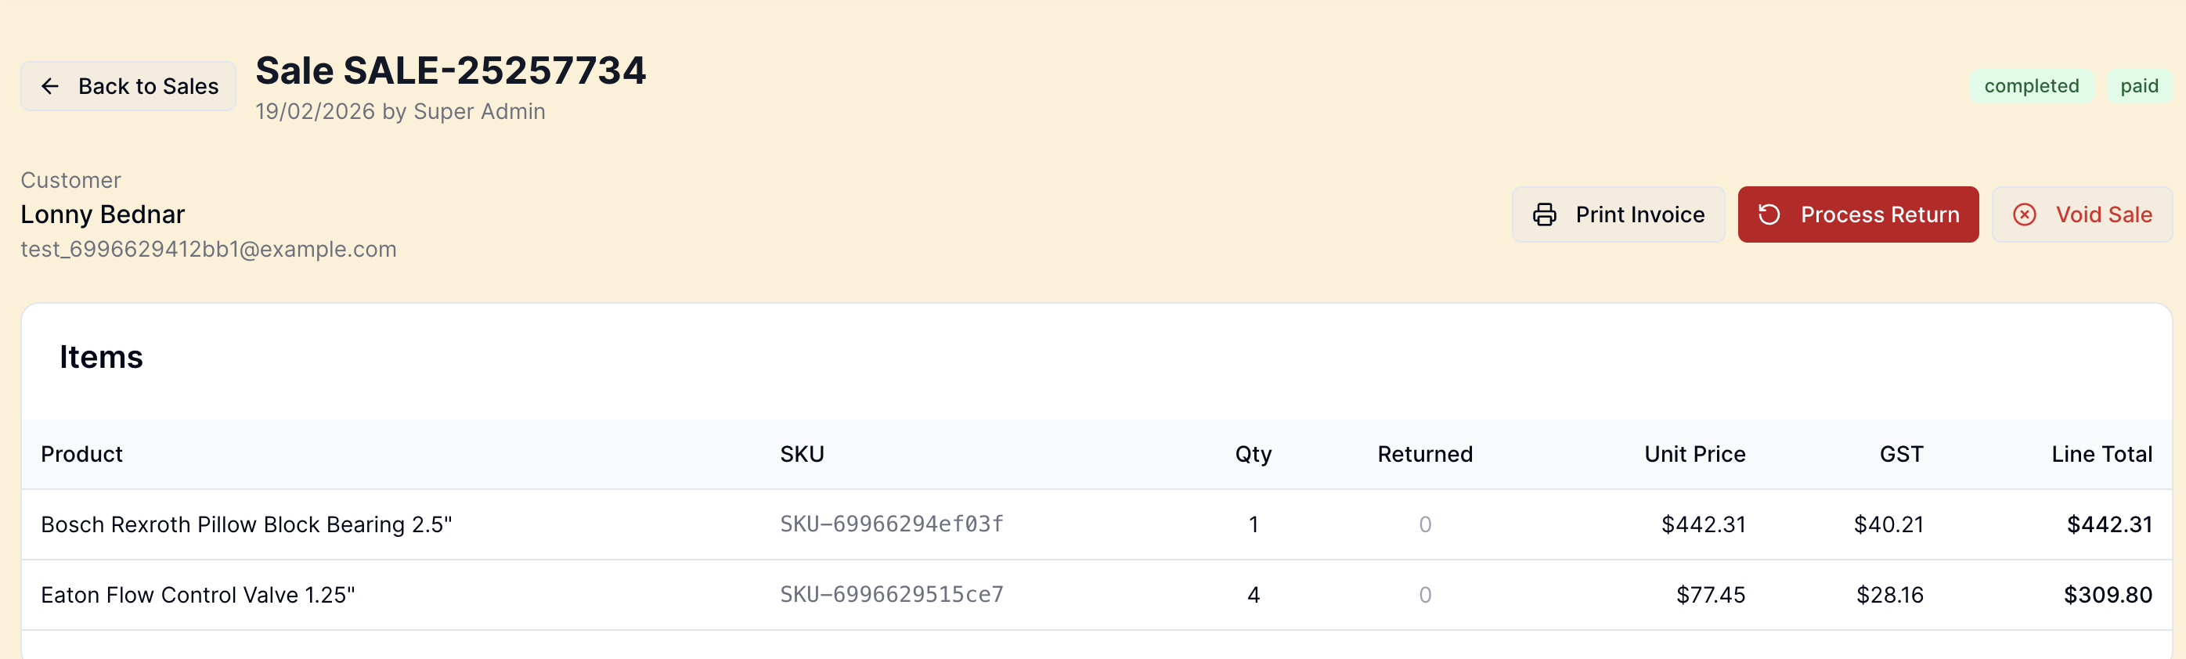Image resolution: width=2186 pixels, height=659 pixels.
Task: Click the Line Total column header
Action: [2101, 455]
